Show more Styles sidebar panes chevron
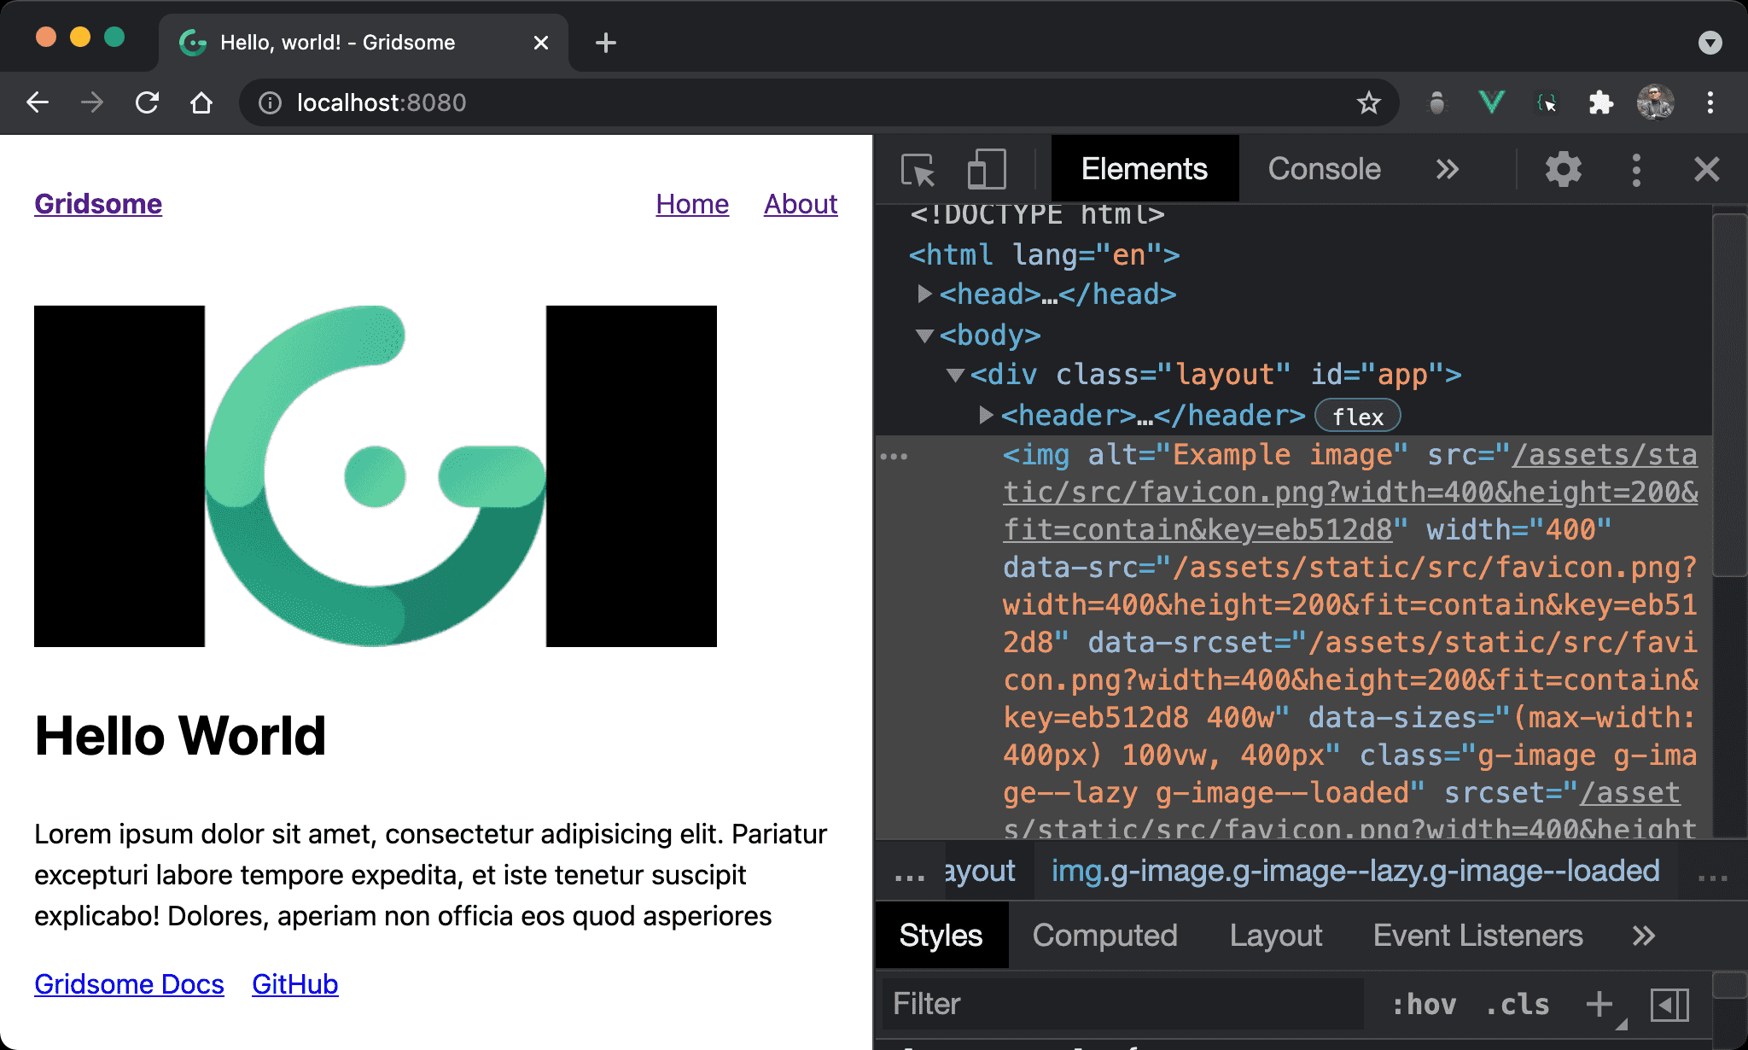The width and height of the screenshot is (1748, 1050). [x=1644, y=936]
